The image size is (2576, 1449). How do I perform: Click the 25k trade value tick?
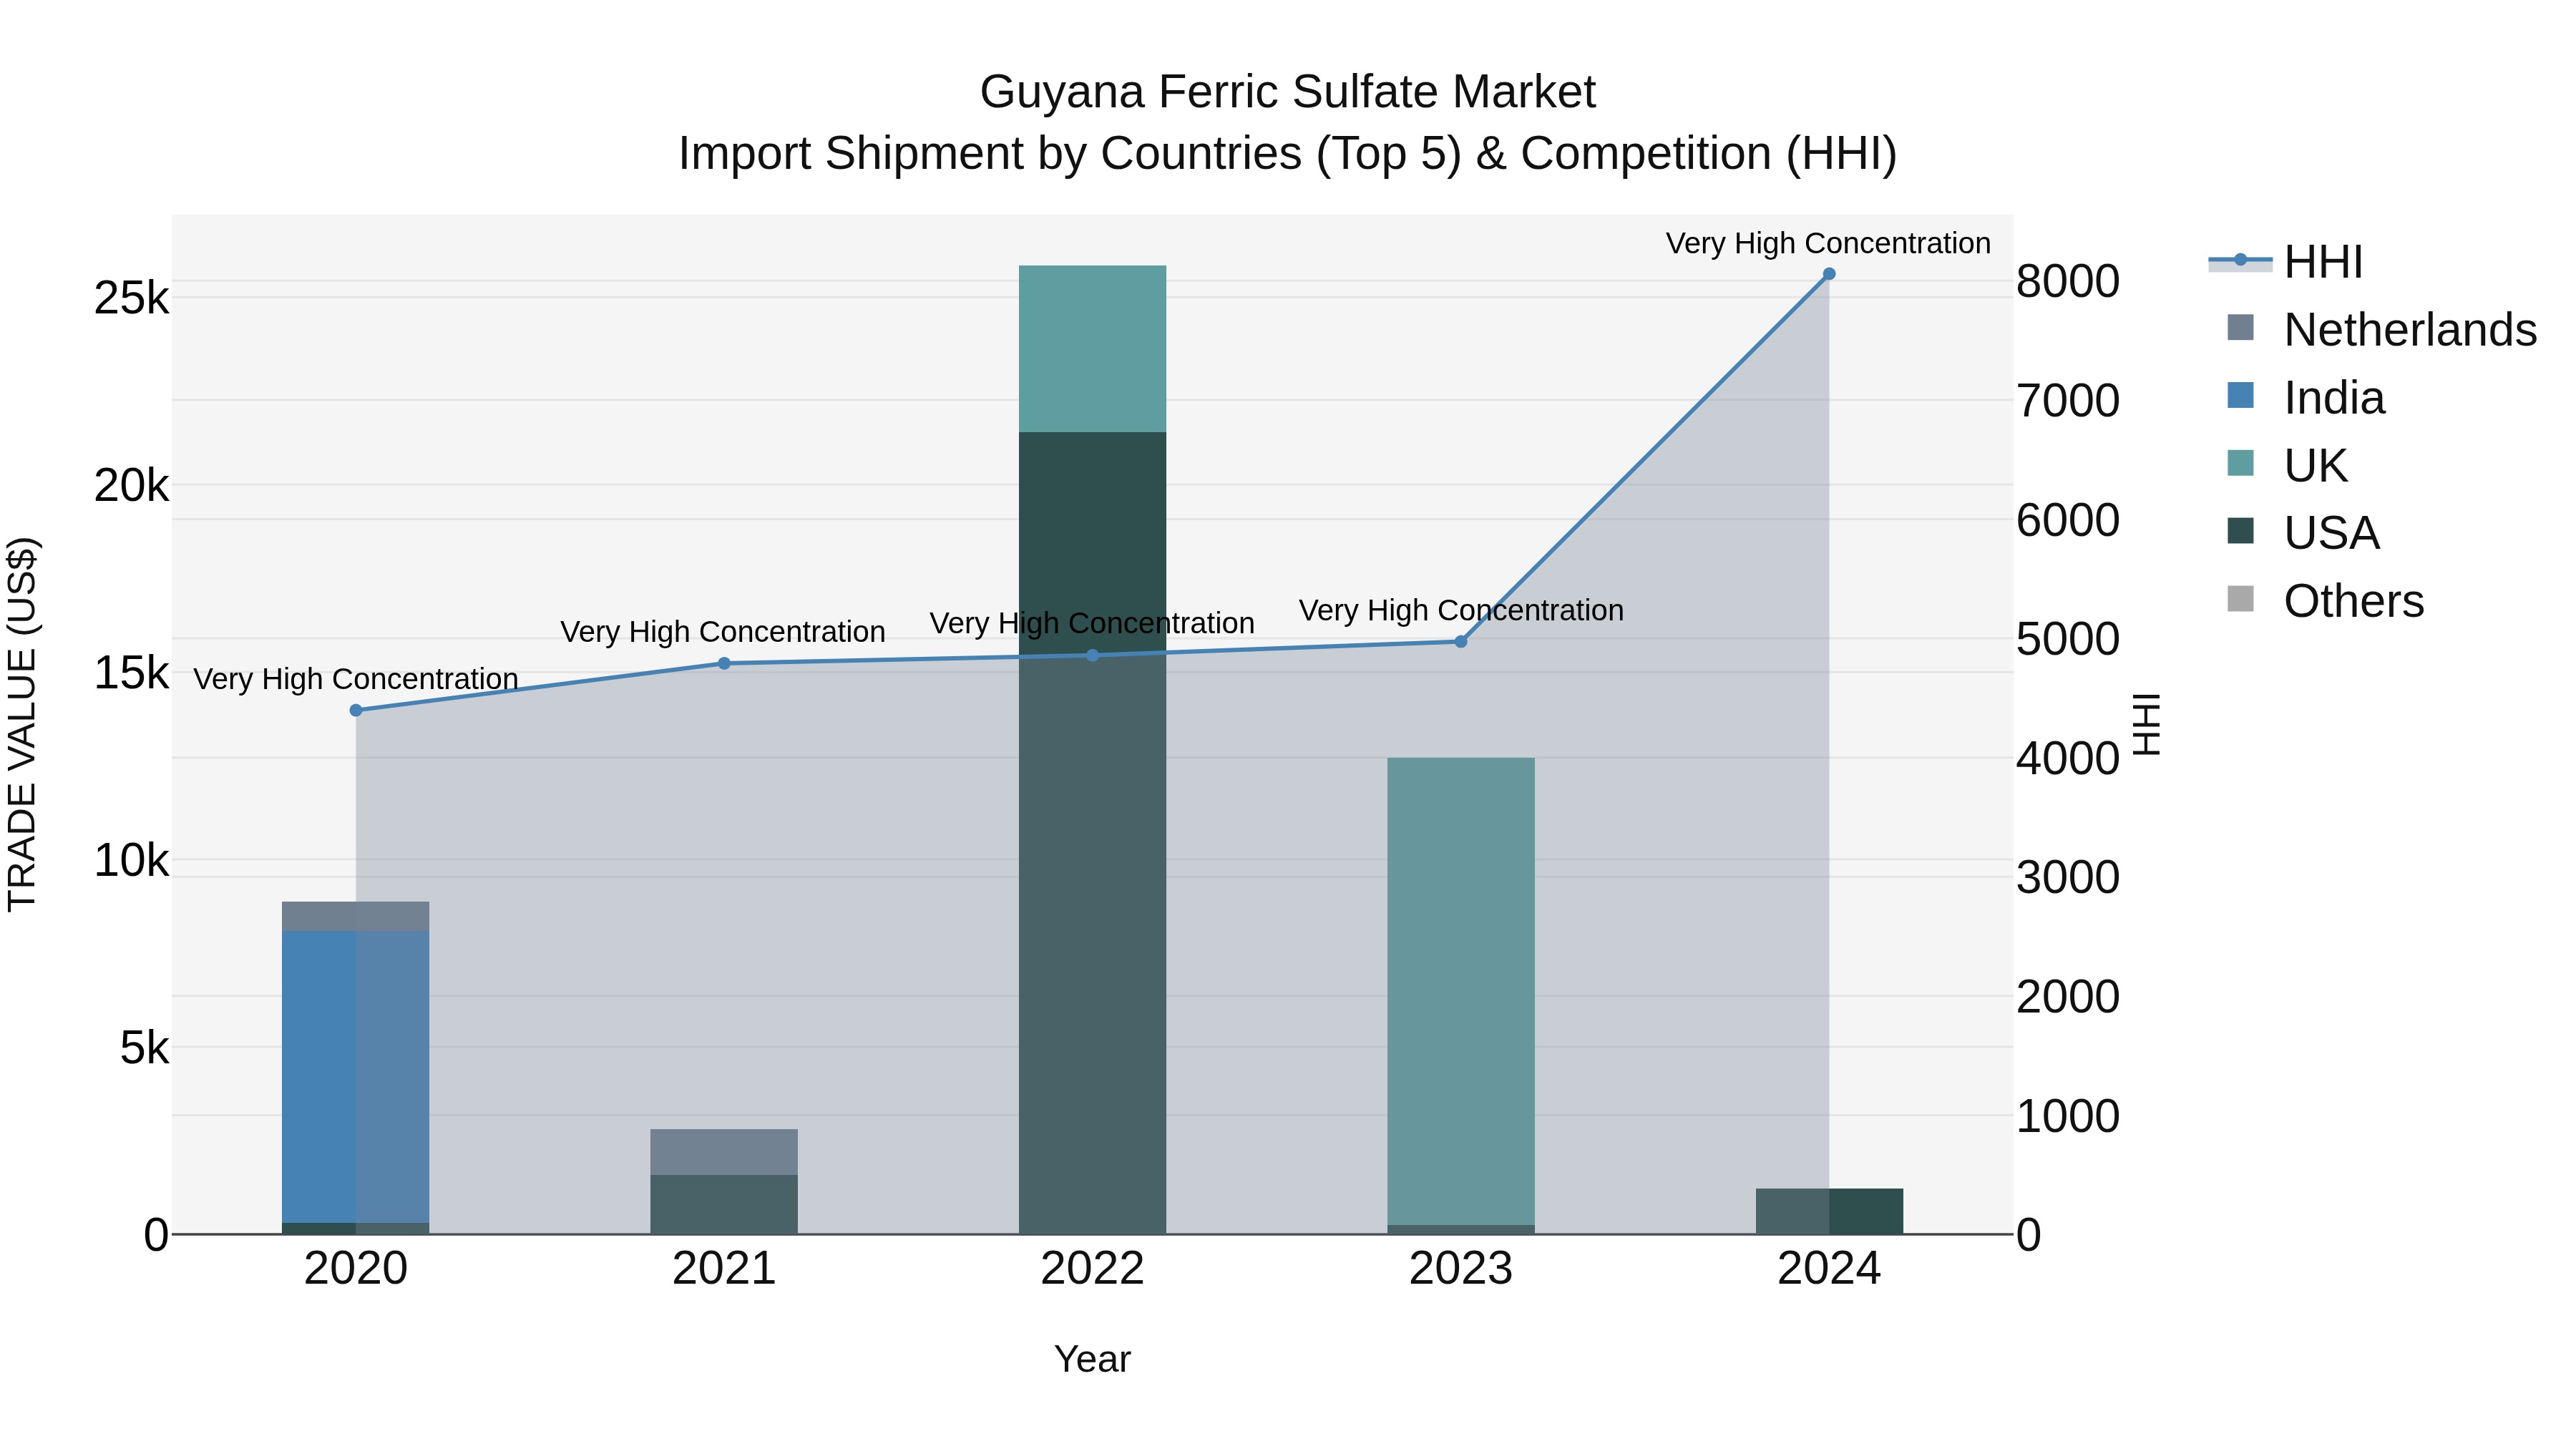coord(131,298)
